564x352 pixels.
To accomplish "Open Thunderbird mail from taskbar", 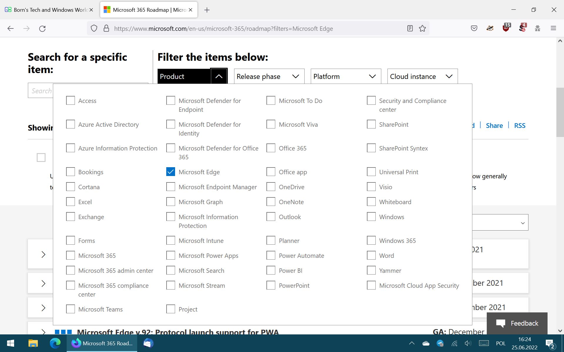I will 148,343.
